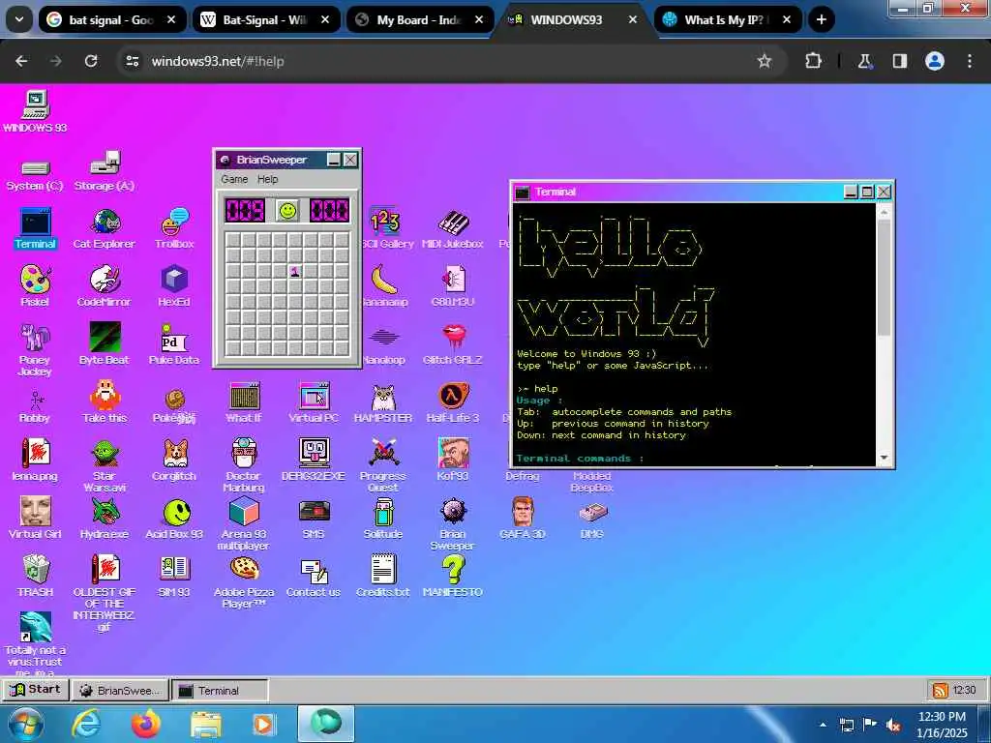Viewport: 991px width, 743px height.
Task: Open the Corglitch corgi icon
Action: coord(174,461)
